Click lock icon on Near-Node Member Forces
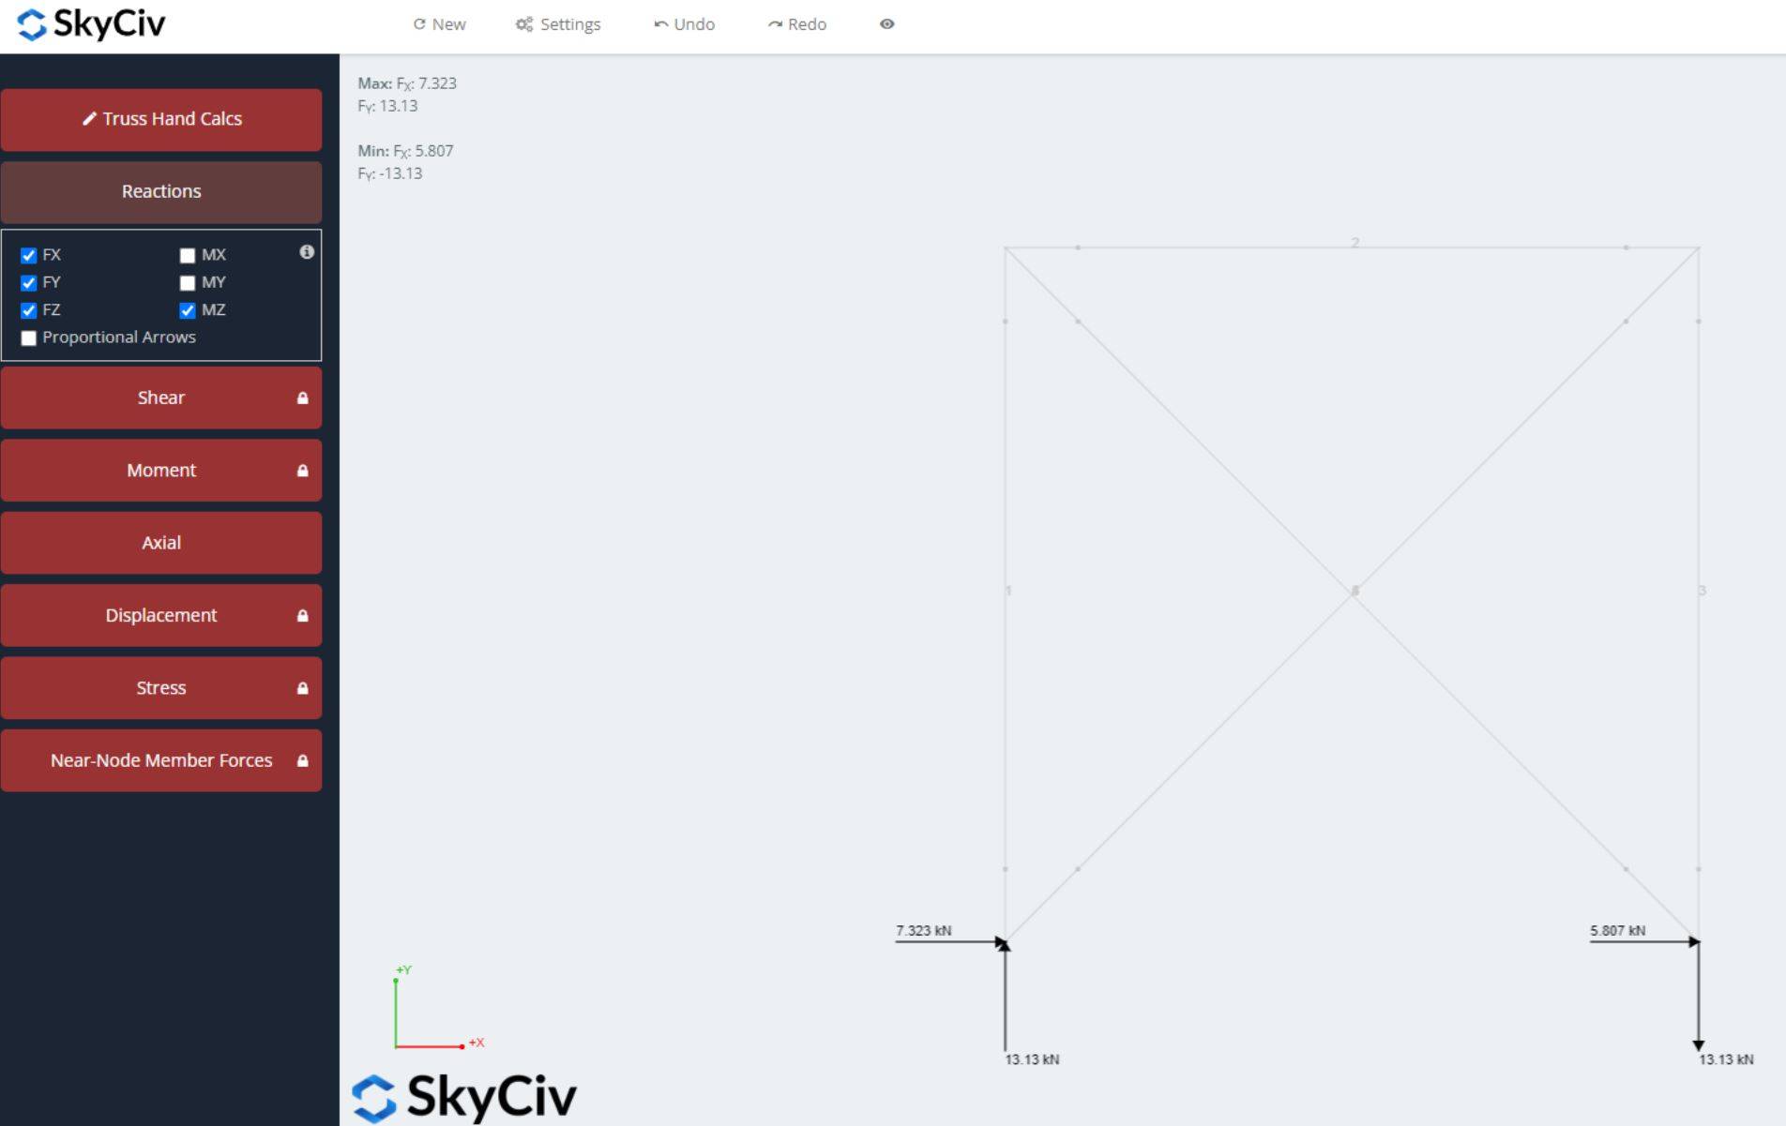Screen dimensions: 1786x1126 click(302, 761)
